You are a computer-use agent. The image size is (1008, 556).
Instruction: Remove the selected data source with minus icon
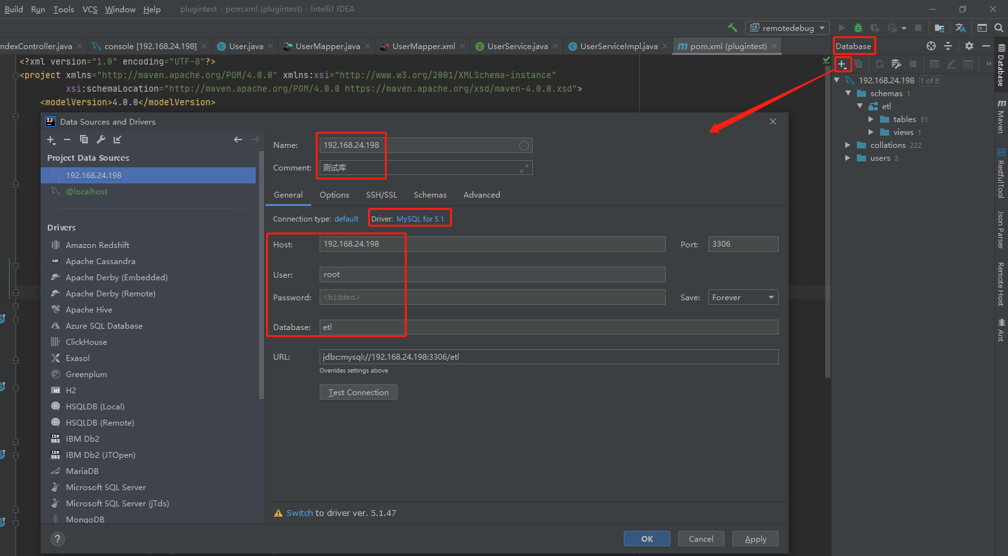[67, 139]
